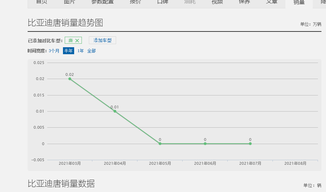Remove the 唐 comparison model with X

click(x=77, y=41)
